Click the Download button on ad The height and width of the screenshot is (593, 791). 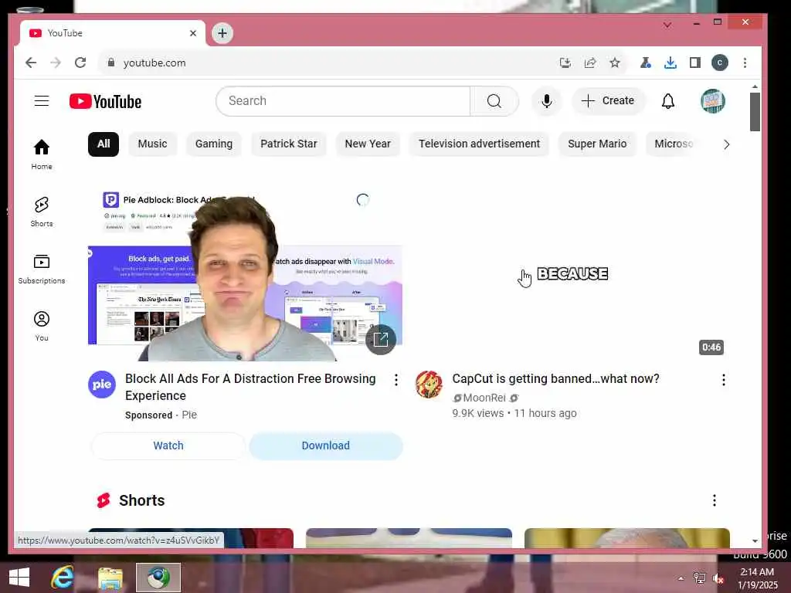[326, 446]
